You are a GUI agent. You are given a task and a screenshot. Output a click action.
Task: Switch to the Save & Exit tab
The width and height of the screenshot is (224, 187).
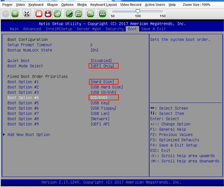click(153, 29)
